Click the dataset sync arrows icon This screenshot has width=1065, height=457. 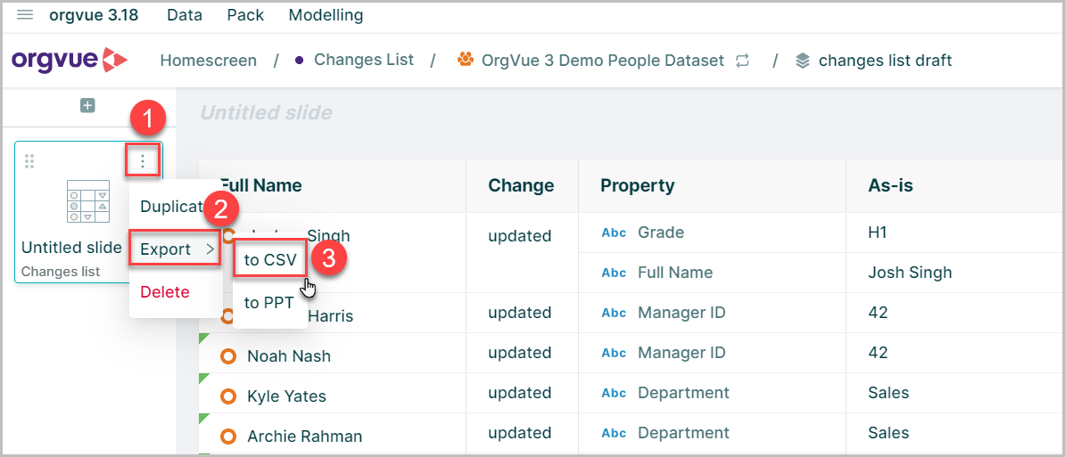point(742,61)
